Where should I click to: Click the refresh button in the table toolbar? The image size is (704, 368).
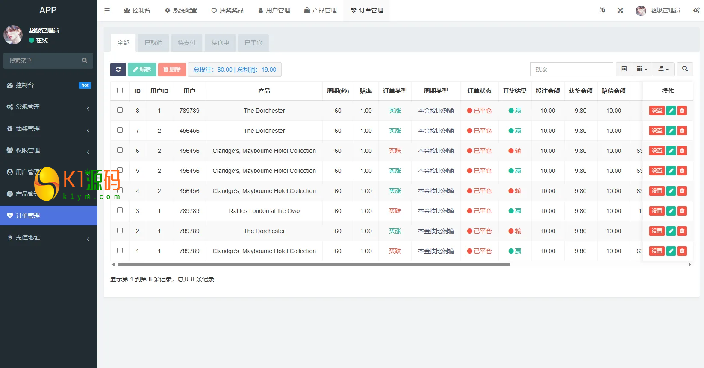(x=118, y=69)
